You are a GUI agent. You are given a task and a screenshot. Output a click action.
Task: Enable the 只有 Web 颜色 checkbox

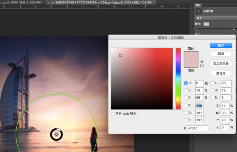click(x=113, y=114)
